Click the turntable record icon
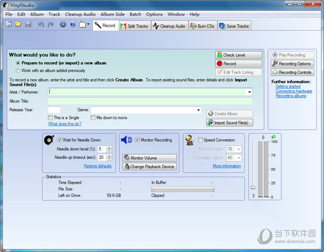Image resolution: width=324 pixels, height=252 pixels. (x=49, y=140)
